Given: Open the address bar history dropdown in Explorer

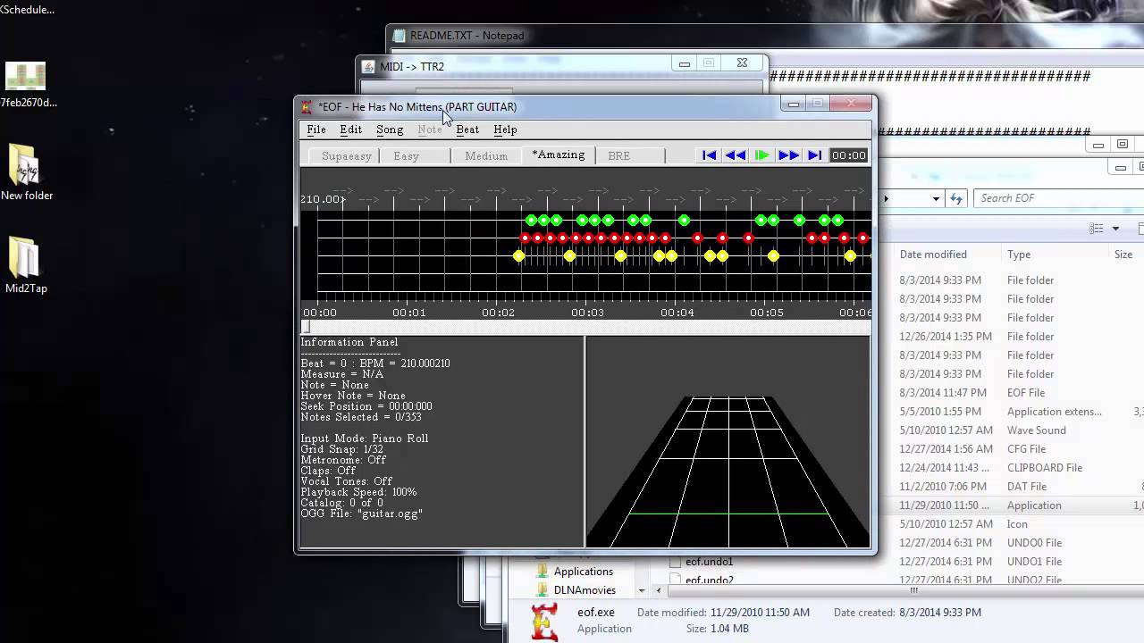Looking at the screenshot, I should 937,198.
